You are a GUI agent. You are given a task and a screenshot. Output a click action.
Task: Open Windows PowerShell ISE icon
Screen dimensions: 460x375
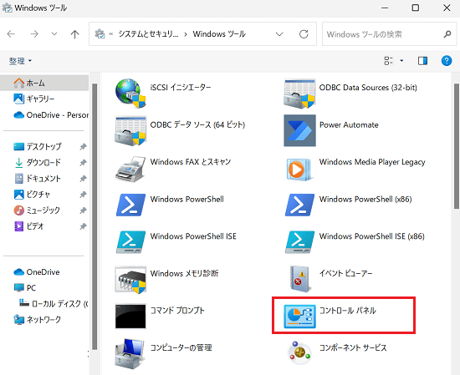[130, 242]
